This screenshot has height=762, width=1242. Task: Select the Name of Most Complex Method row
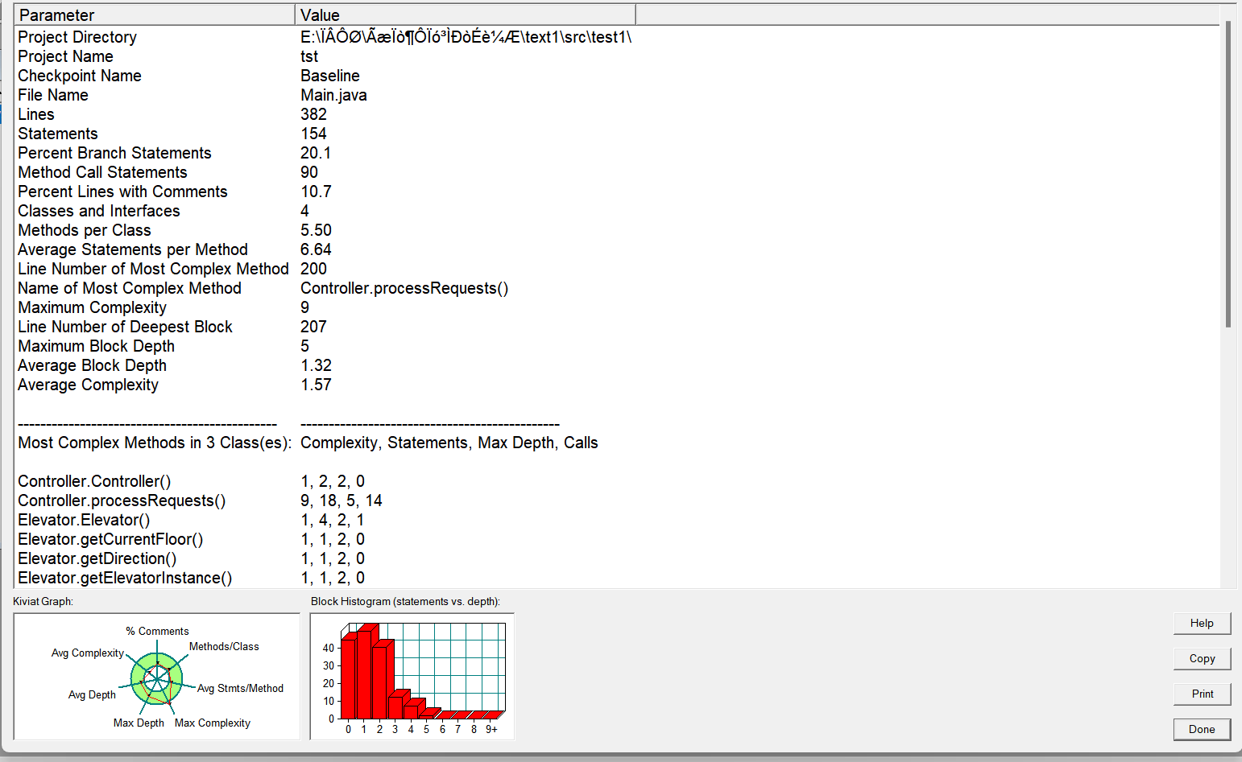point(617,288)
